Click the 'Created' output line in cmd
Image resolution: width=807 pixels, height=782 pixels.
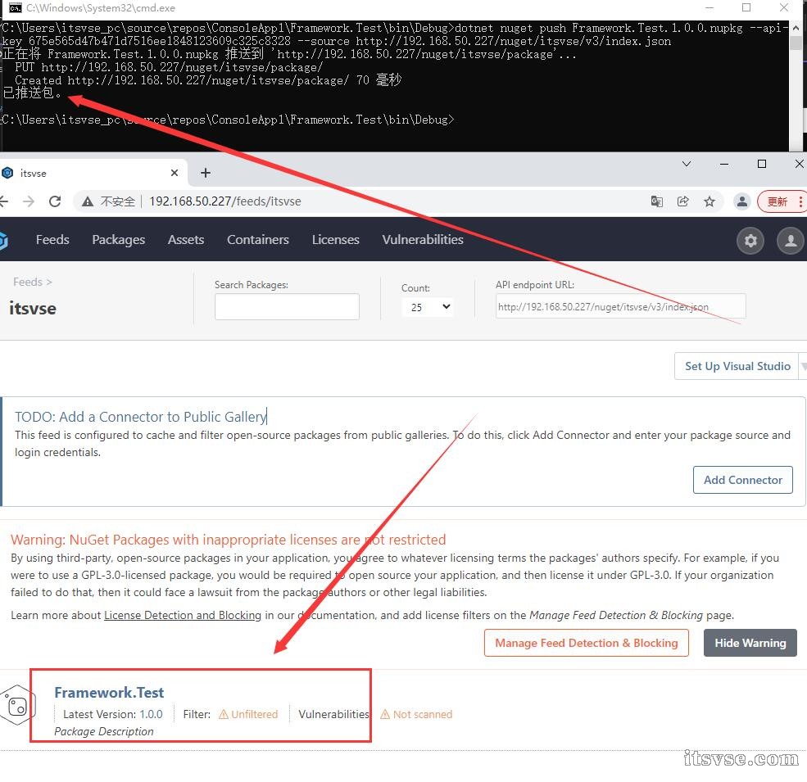coord(208,80)
